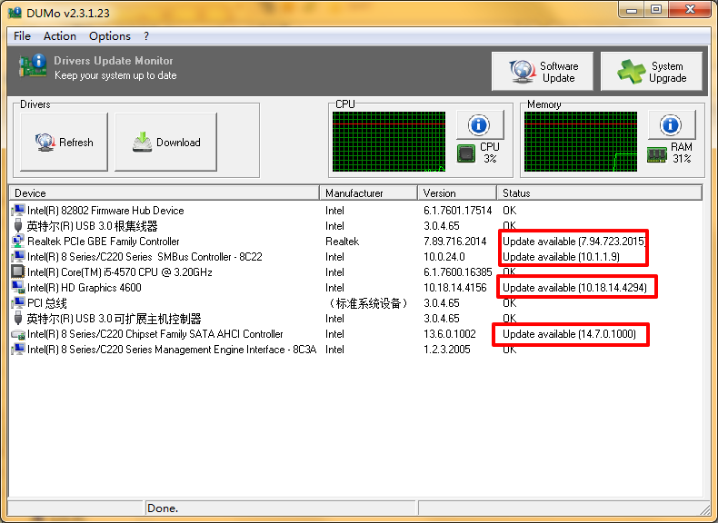Click version 10.18.14.4156 cell
718x523 pixels.
(455, 288)
